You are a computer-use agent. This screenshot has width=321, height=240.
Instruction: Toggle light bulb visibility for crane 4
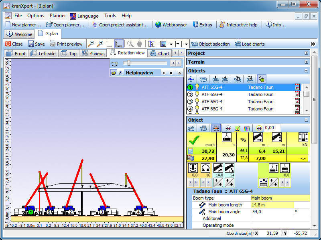[197, 109]
